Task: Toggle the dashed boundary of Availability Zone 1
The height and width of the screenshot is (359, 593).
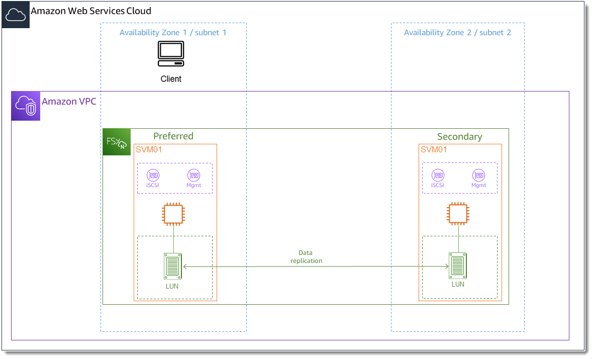Action: coord(173,22)
